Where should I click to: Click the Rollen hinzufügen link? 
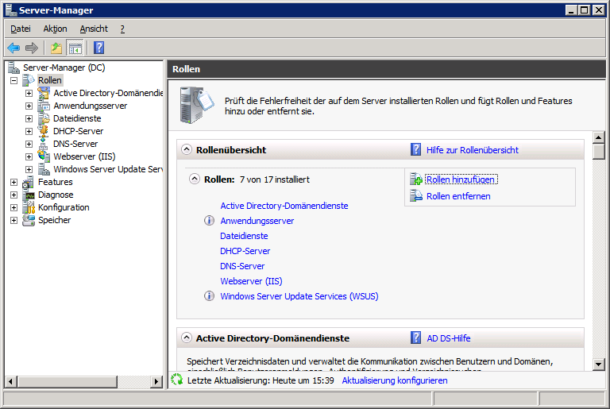[461, 179]
